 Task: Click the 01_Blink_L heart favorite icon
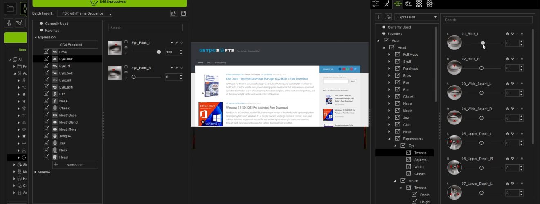[x=512, y=34]
